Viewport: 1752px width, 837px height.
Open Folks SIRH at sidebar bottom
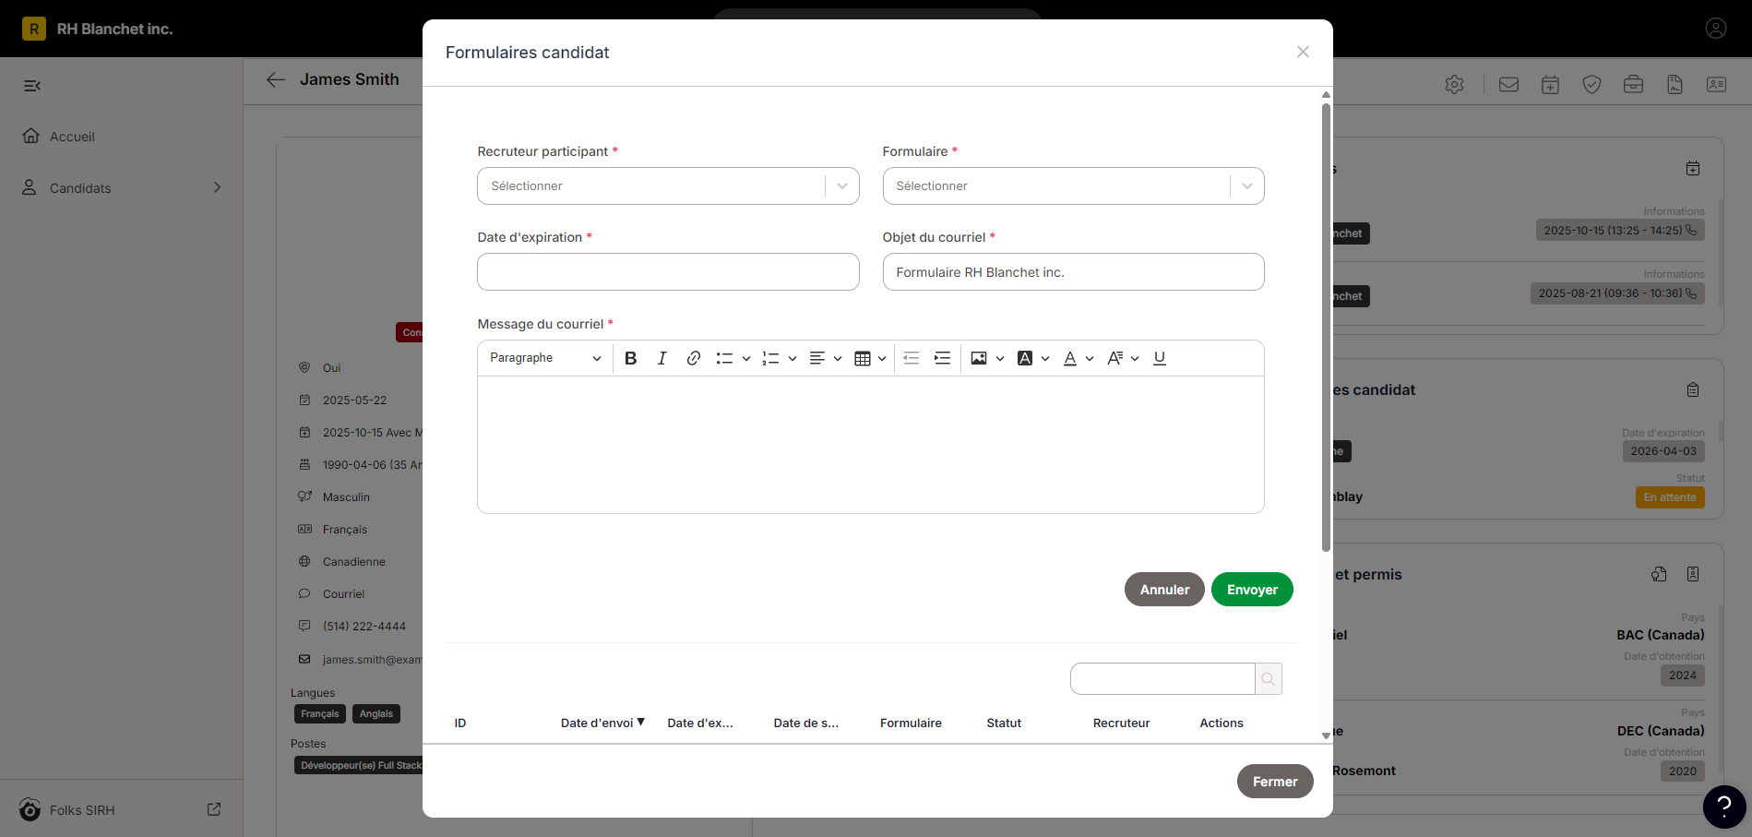[x=82, y=810]
